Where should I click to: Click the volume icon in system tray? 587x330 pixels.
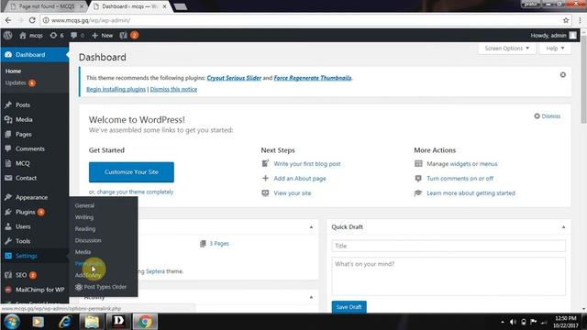tap(513, 322)
